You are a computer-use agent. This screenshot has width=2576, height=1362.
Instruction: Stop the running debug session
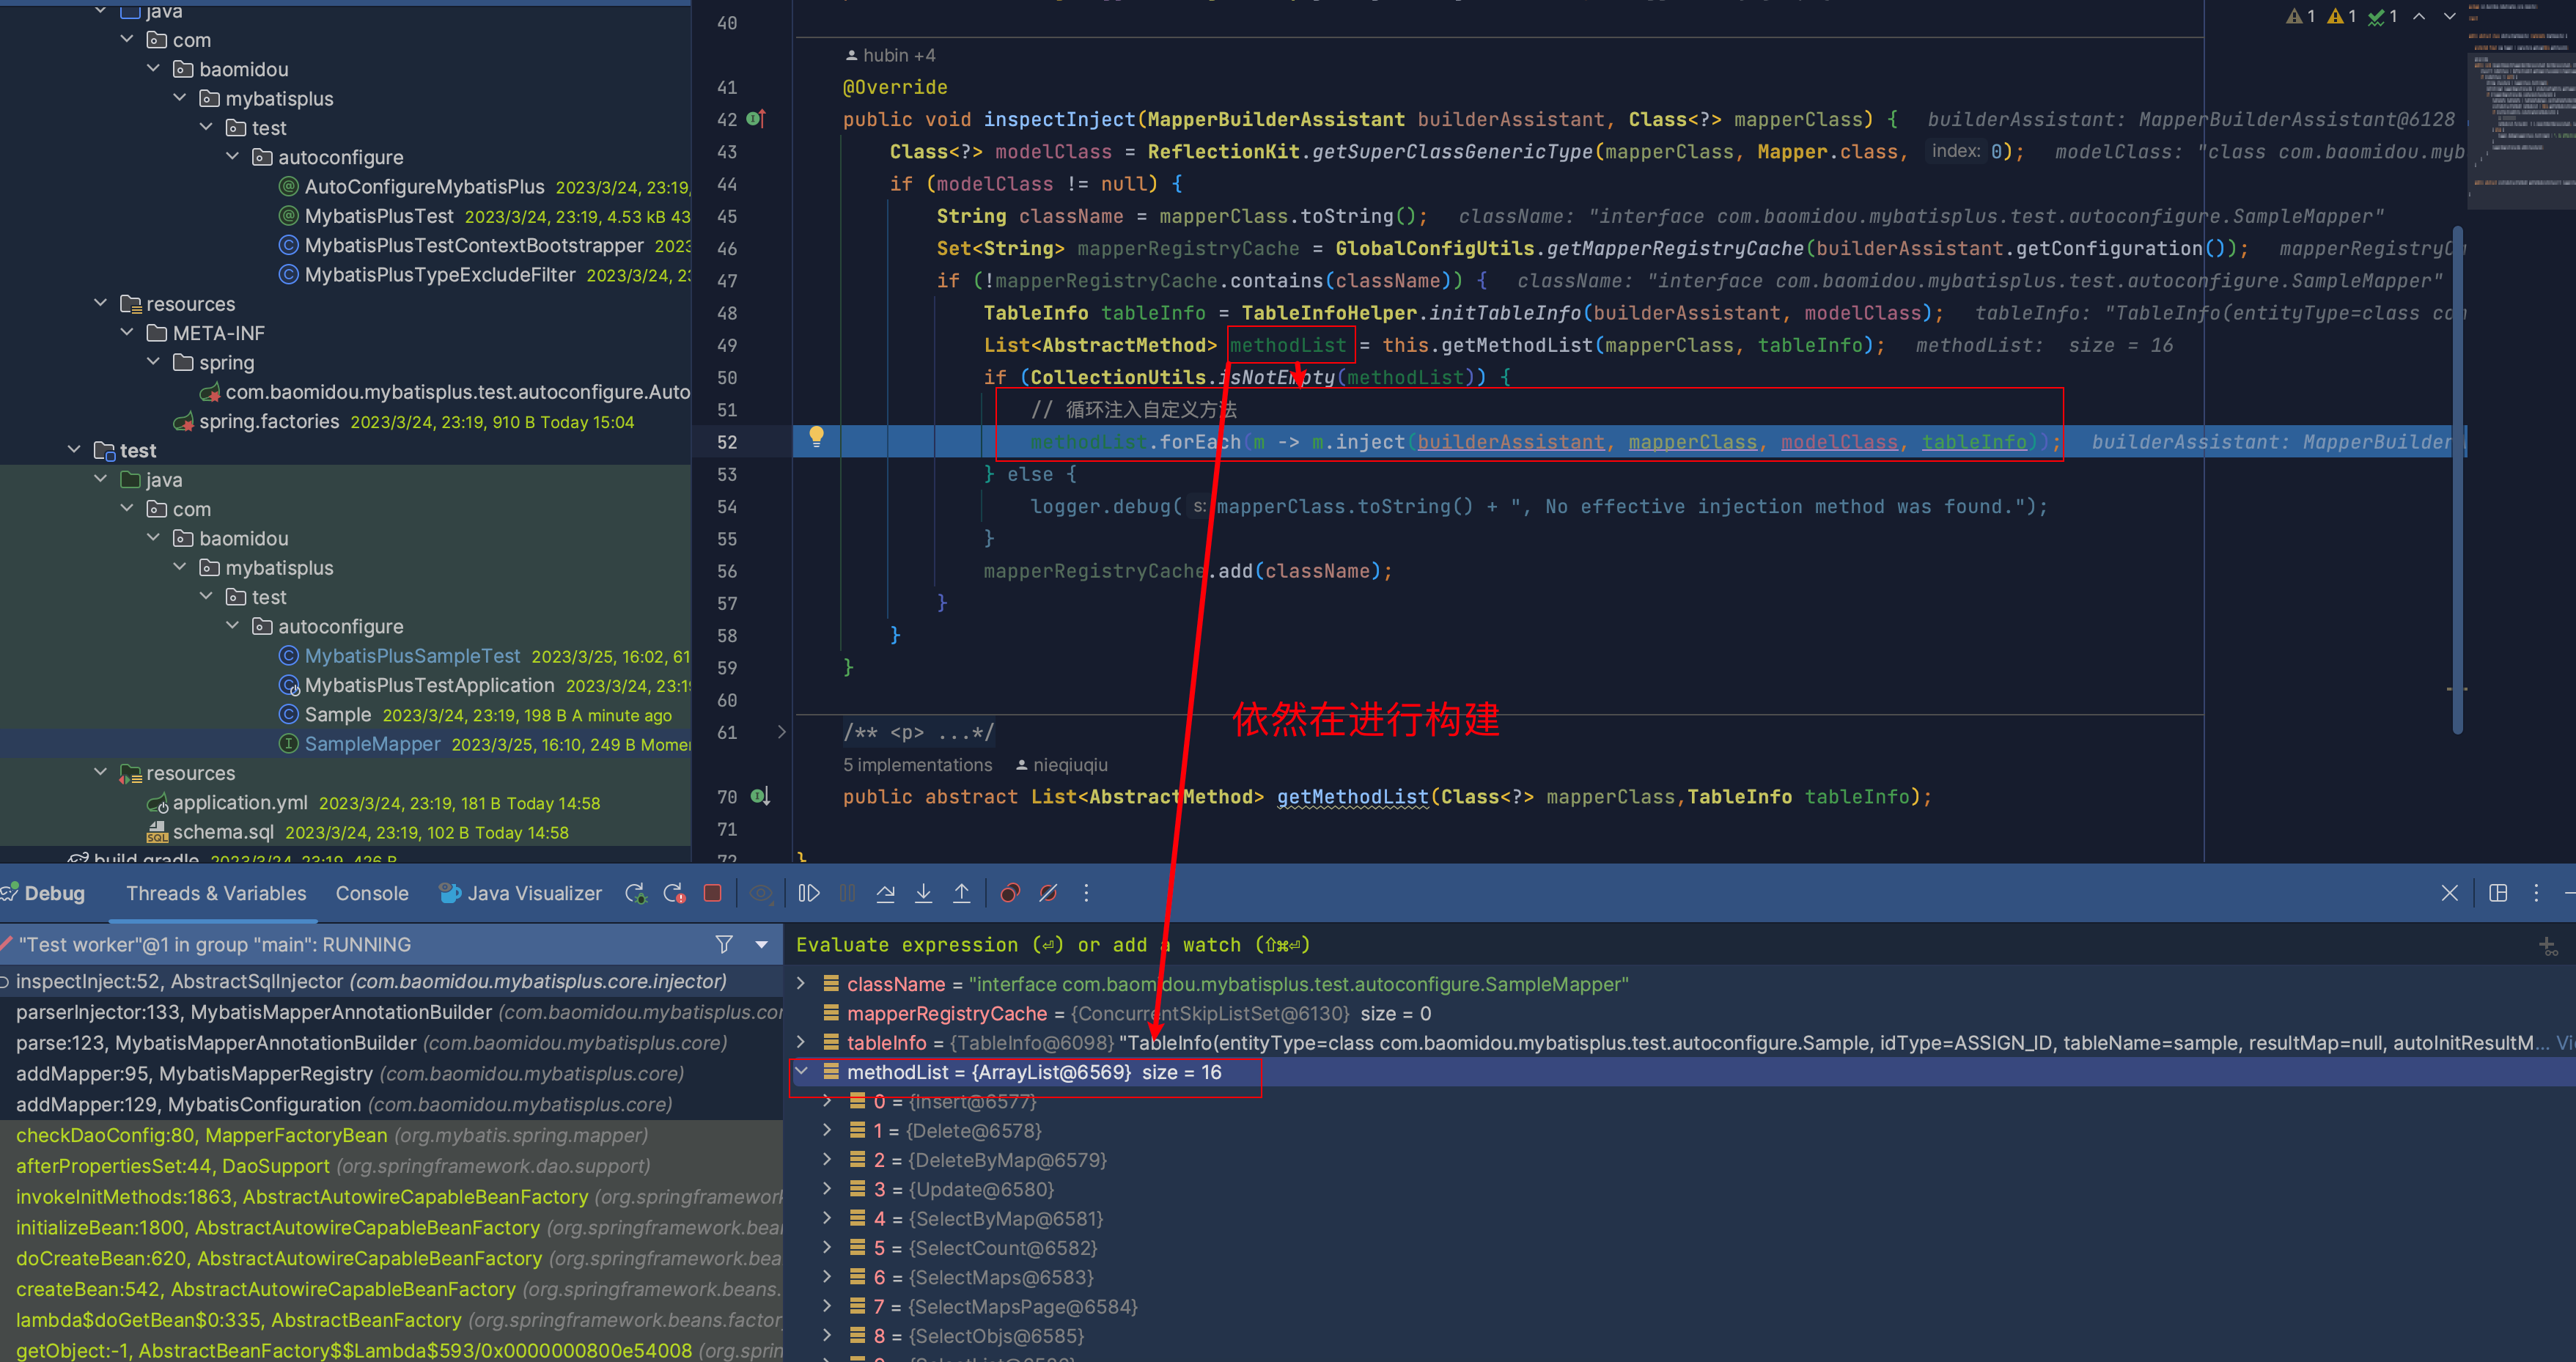713,893
